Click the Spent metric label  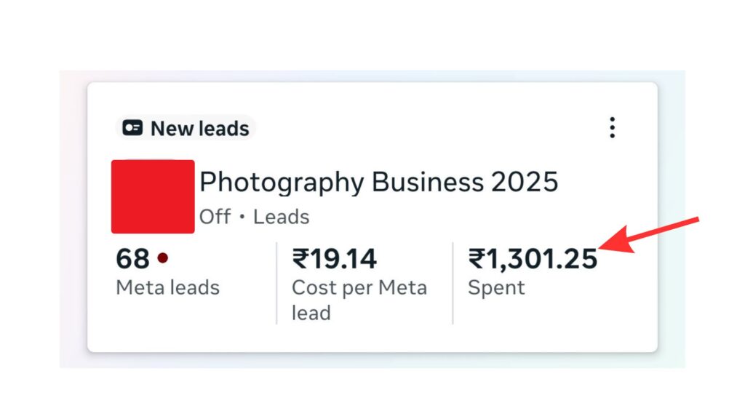[x=496, y=287]
